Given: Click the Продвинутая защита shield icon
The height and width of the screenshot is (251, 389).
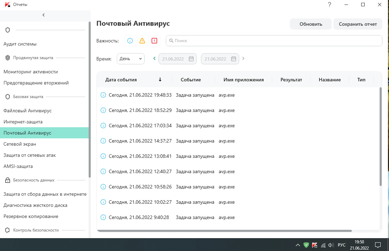Looking at the screenshot, I should tap(8, 58).
